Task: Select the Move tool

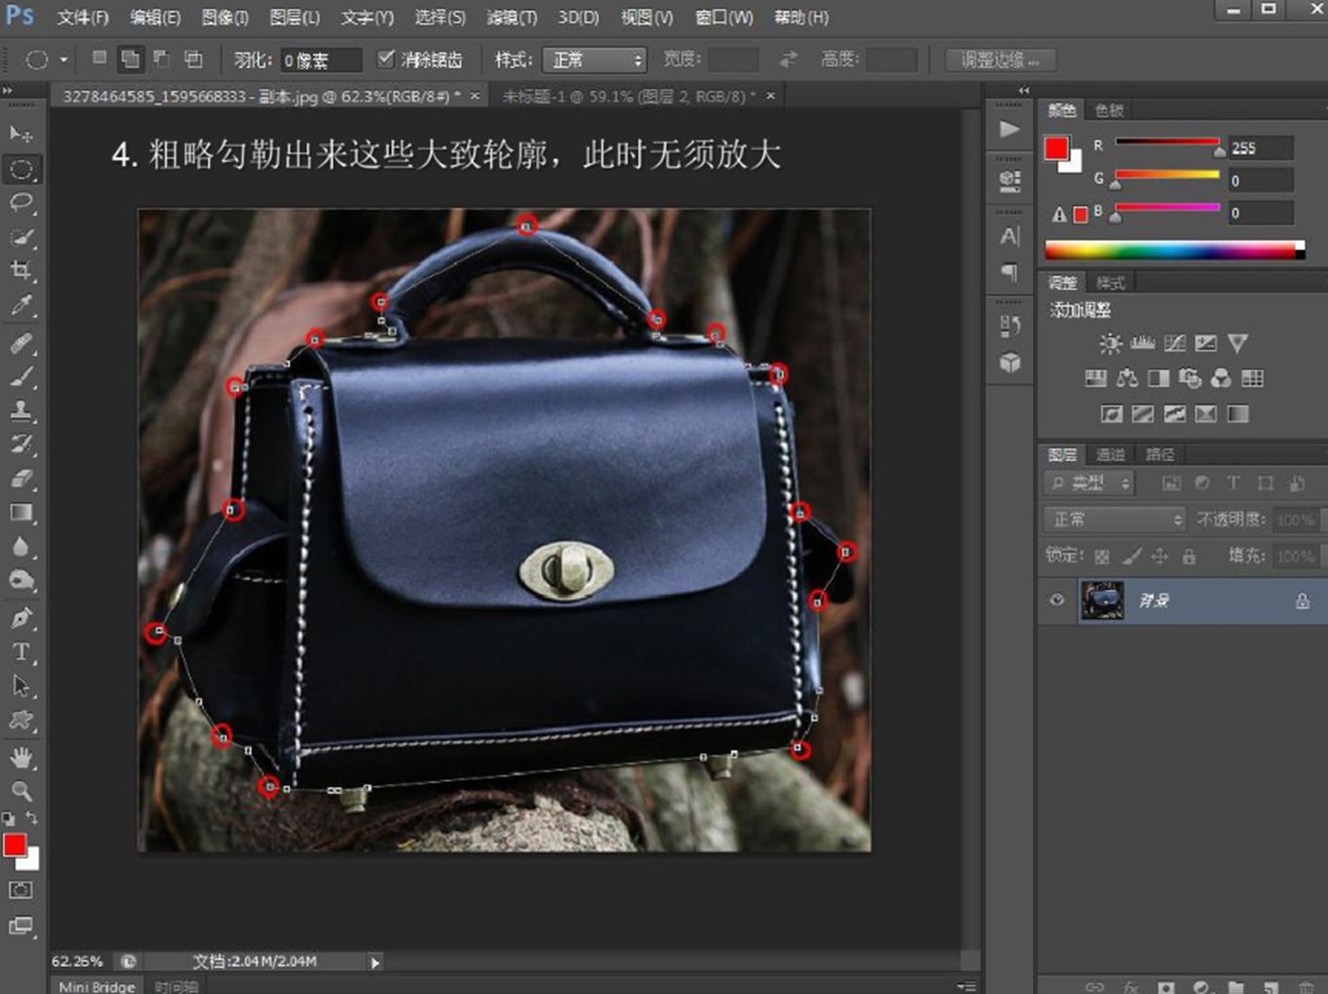Action: click(x=20, y=134)
